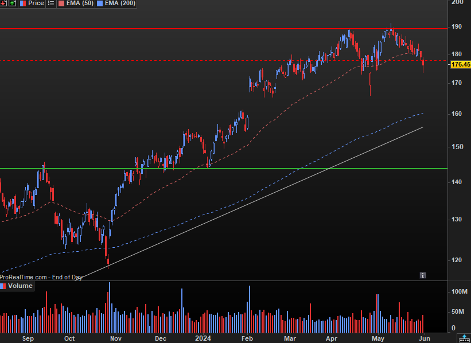Click the current price label 176.45
Image resolution: width=471 pixels, height=343 pixels.
click(x=461, y=64)
